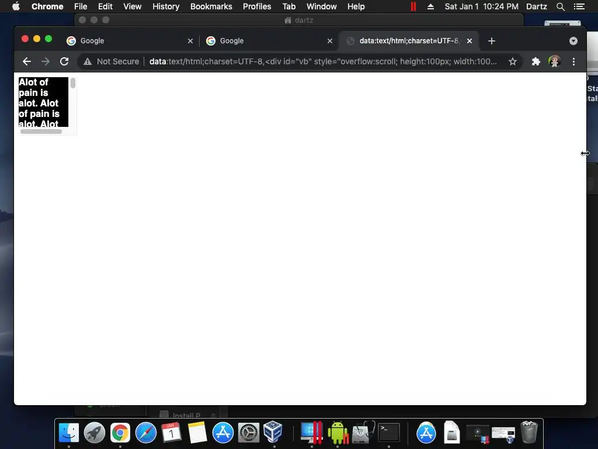Click the date and time in menu bar
Screen dimensions: 598x449
pyautogui.click(x=481, y=6)
